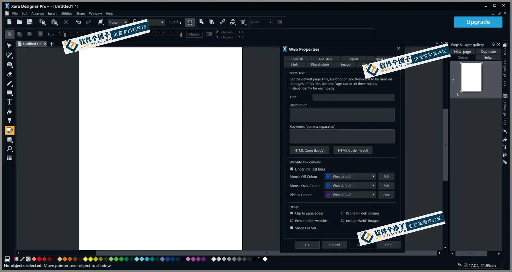Click the Upgrade button
Image resolution: width=512 pixels, height=272 pixels.
[478, 22]
